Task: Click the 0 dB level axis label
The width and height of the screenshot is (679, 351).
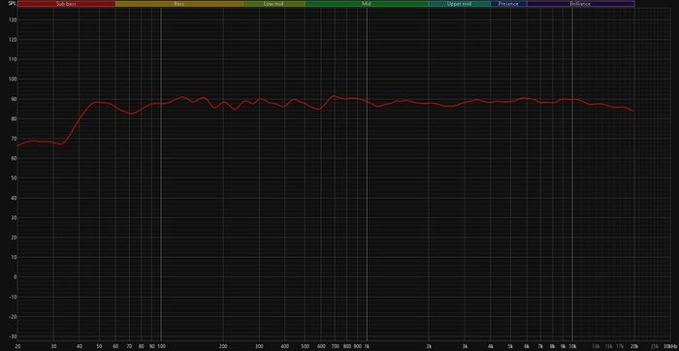Action: (x=15, y=277)
